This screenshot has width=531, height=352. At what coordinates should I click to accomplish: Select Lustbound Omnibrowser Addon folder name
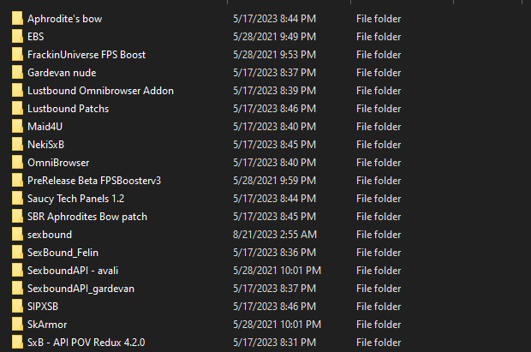coord(100,91)
